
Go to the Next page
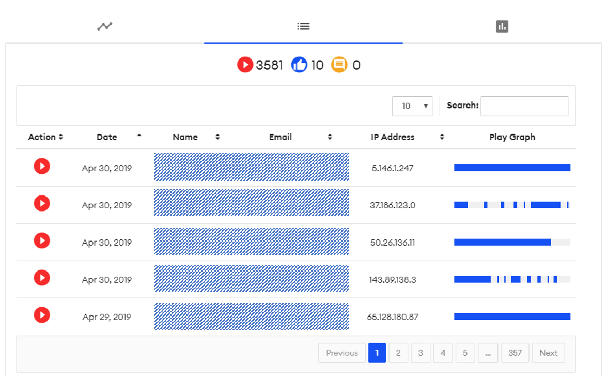(548, 353)
